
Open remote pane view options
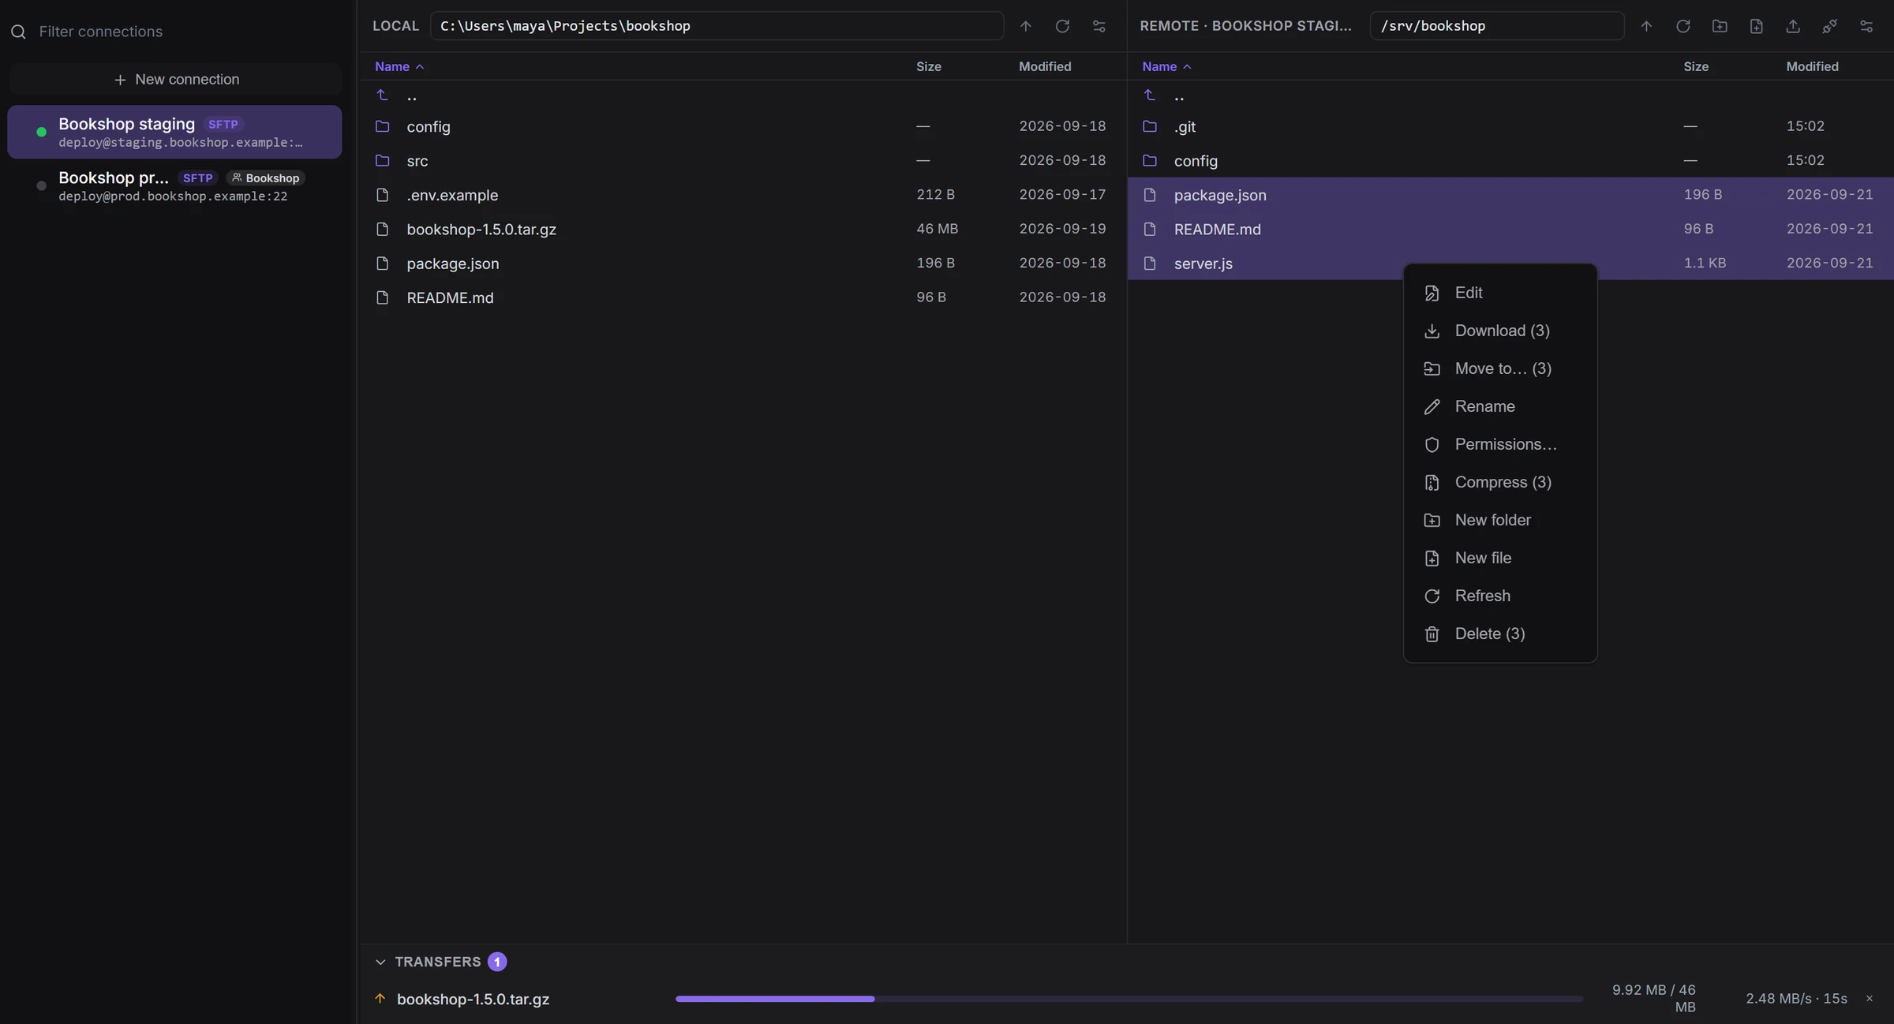(x=1866, y=26)
